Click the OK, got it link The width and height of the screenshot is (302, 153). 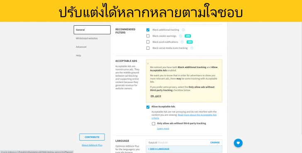[156, 96]
